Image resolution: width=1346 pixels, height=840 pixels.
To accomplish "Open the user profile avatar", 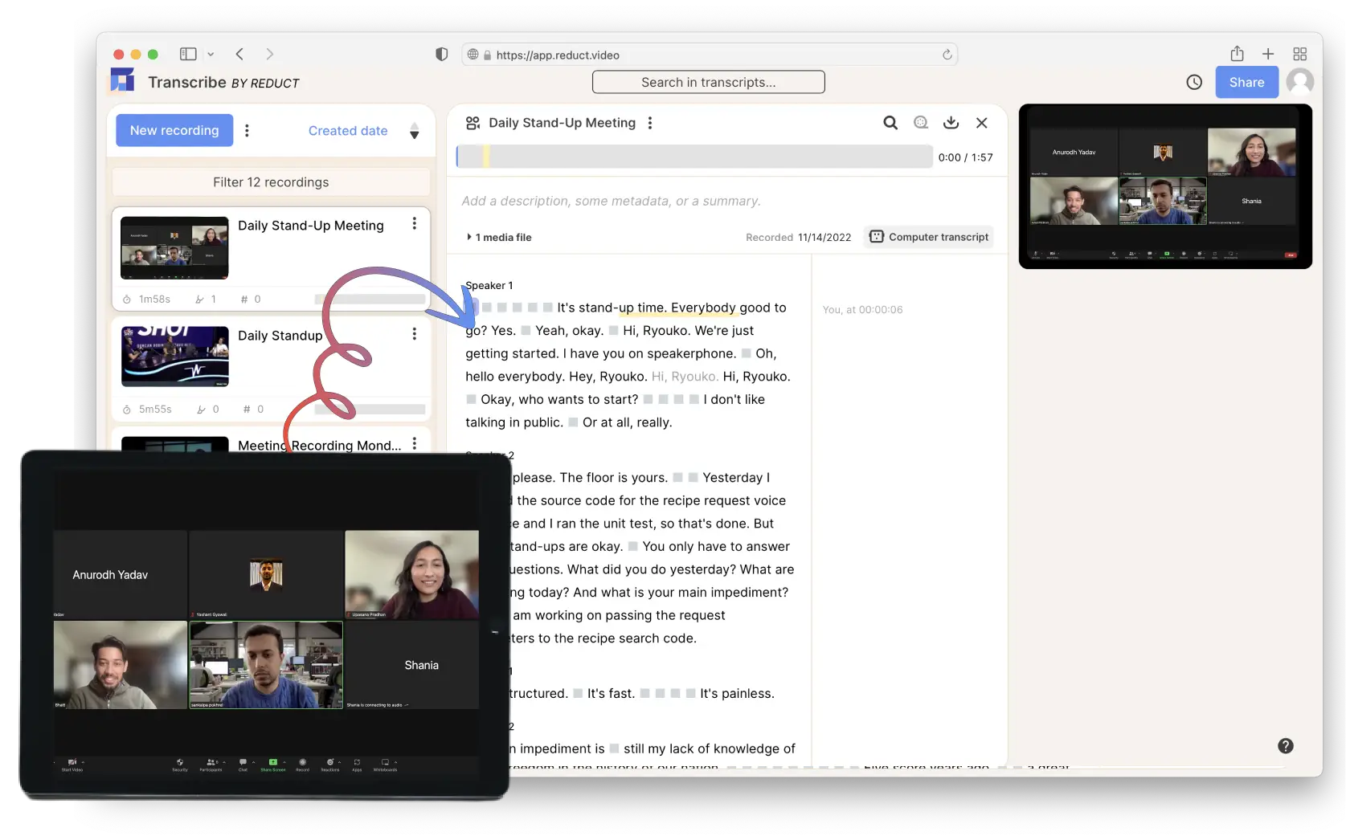I will point(1299,82).
